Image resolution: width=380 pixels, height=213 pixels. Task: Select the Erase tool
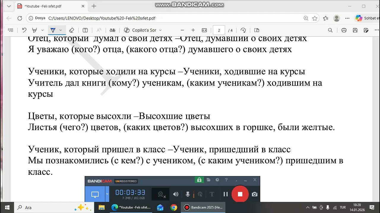pyautogui.click(x=72, y=30)
